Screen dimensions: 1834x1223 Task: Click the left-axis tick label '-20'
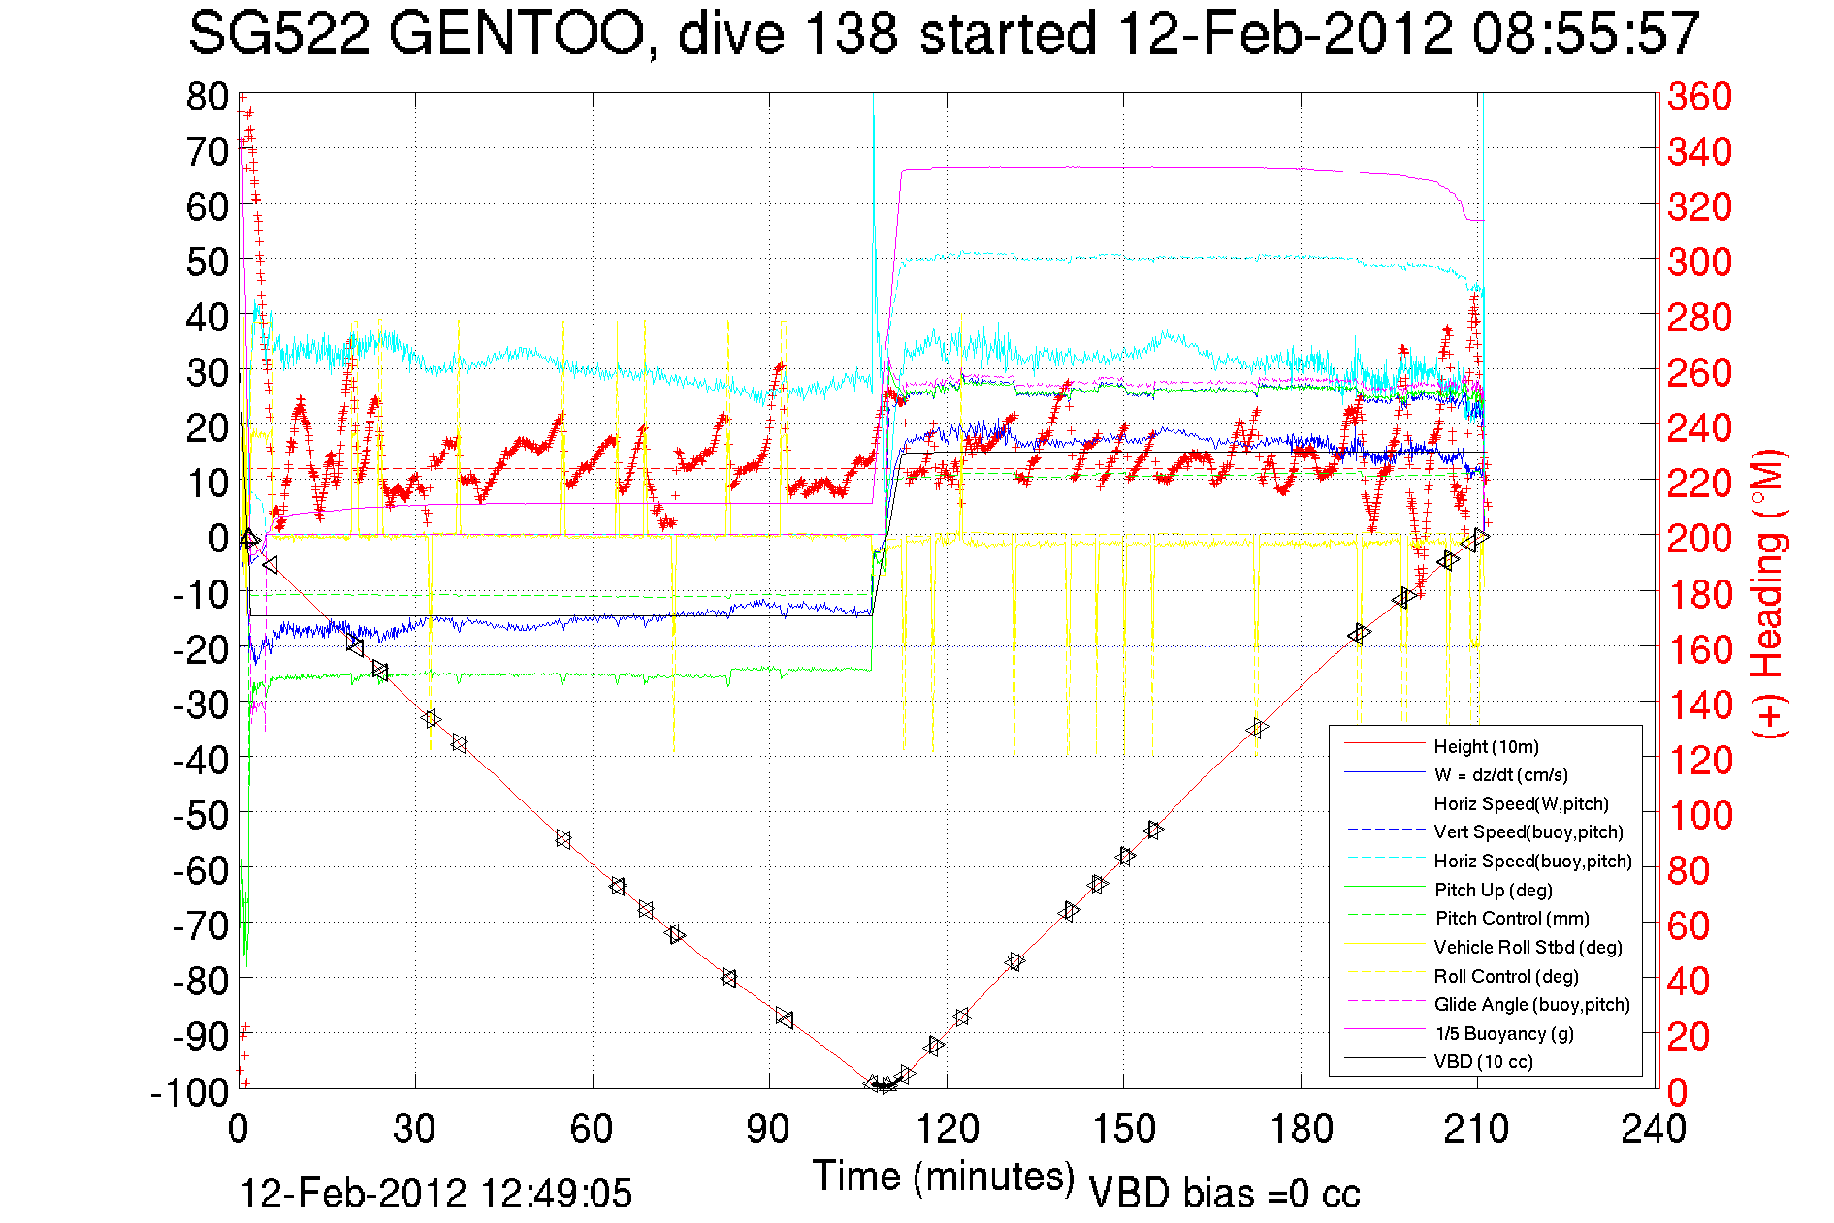(x=200, y=648)
